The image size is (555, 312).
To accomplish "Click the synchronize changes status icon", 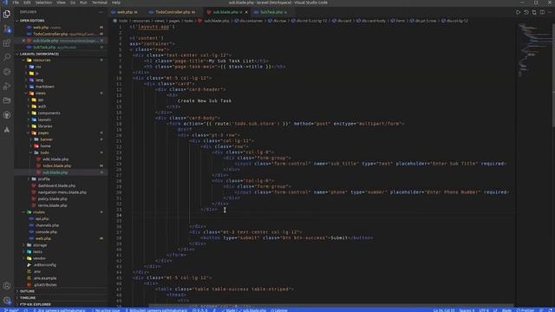I will pos(26,310).
